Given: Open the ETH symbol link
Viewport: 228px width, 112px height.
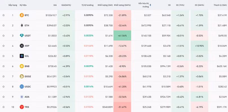Looking at the screenshot, I should pos(27,25).
